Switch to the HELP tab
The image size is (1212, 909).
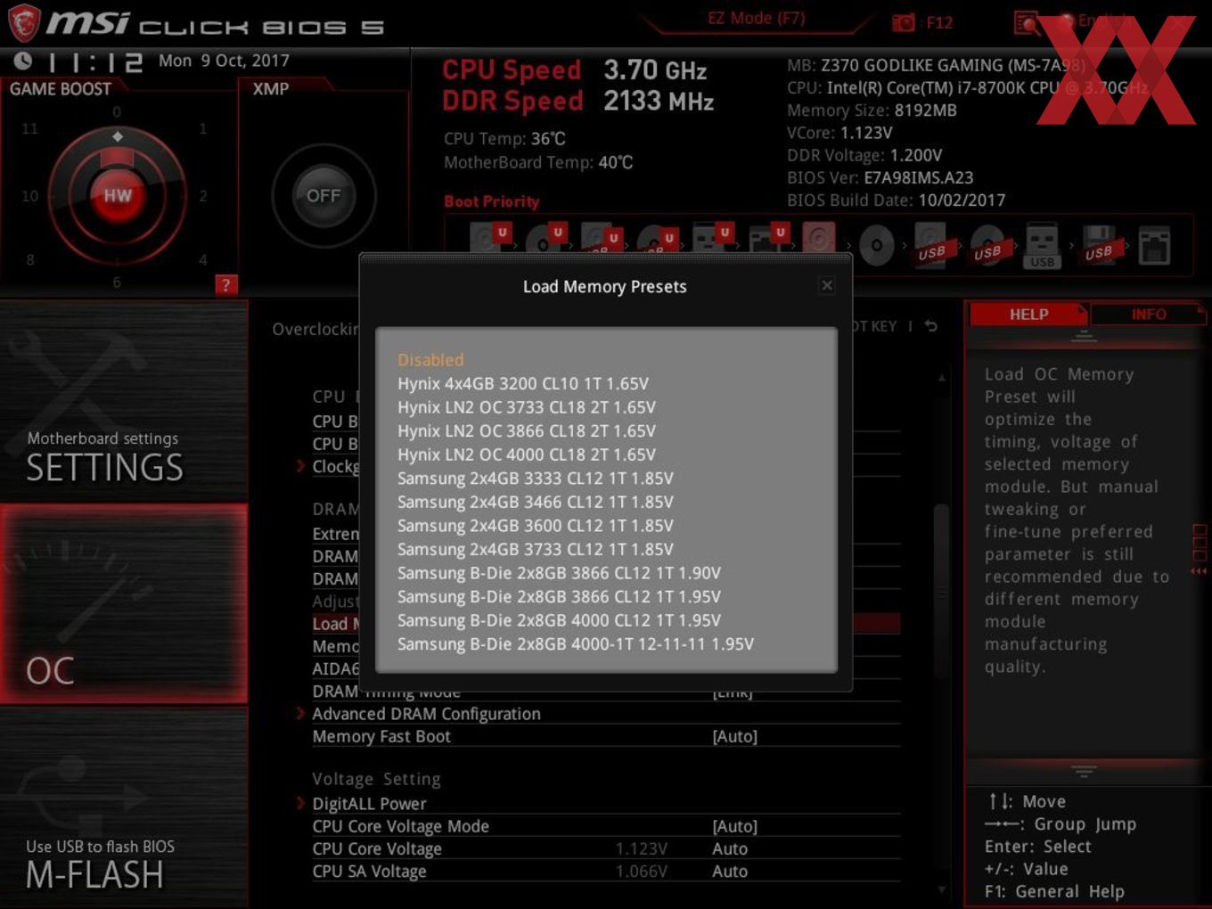click(x=1028, y=315)
